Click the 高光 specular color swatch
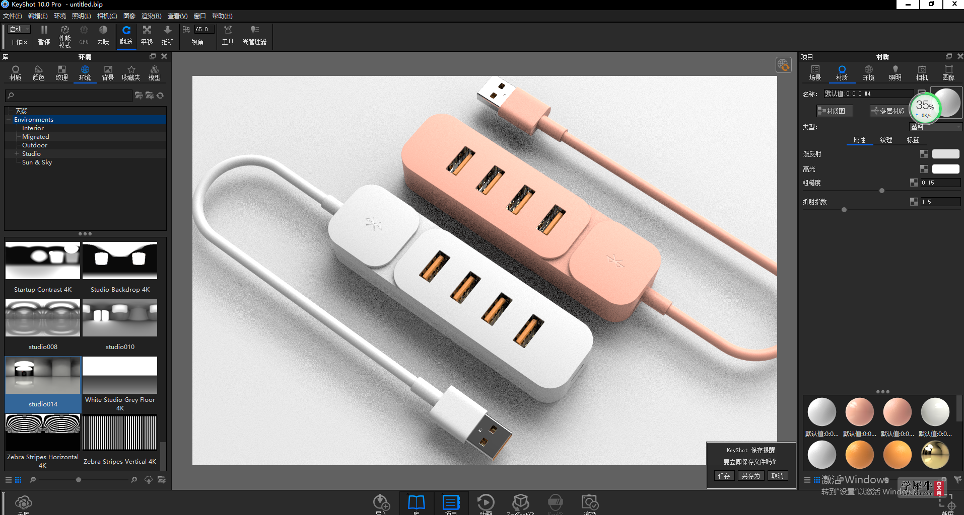Screen dimensions: 964x515 click(x=945, y=169)
